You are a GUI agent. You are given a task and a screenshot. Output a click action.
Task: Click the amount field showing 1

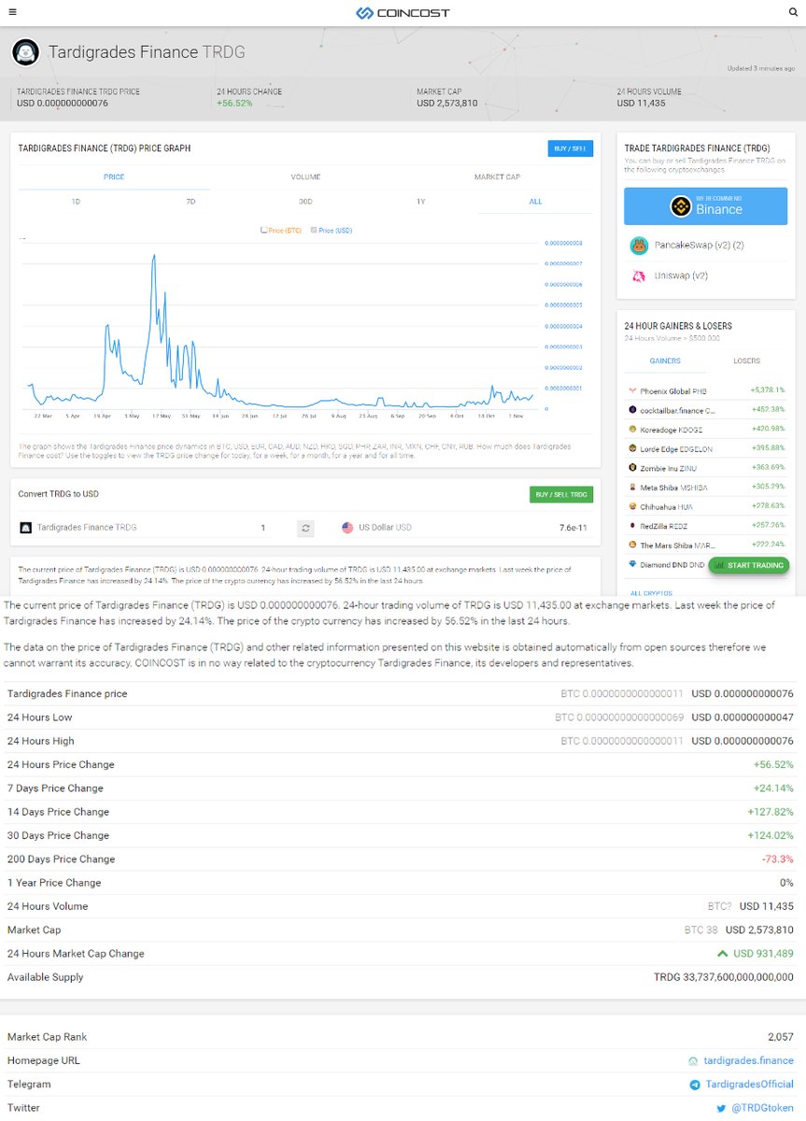click(x=263, y=528)
